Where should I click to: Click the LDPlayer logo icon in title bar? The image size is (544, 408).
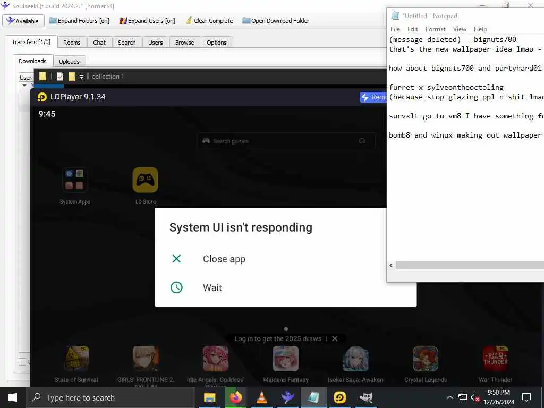42,97
